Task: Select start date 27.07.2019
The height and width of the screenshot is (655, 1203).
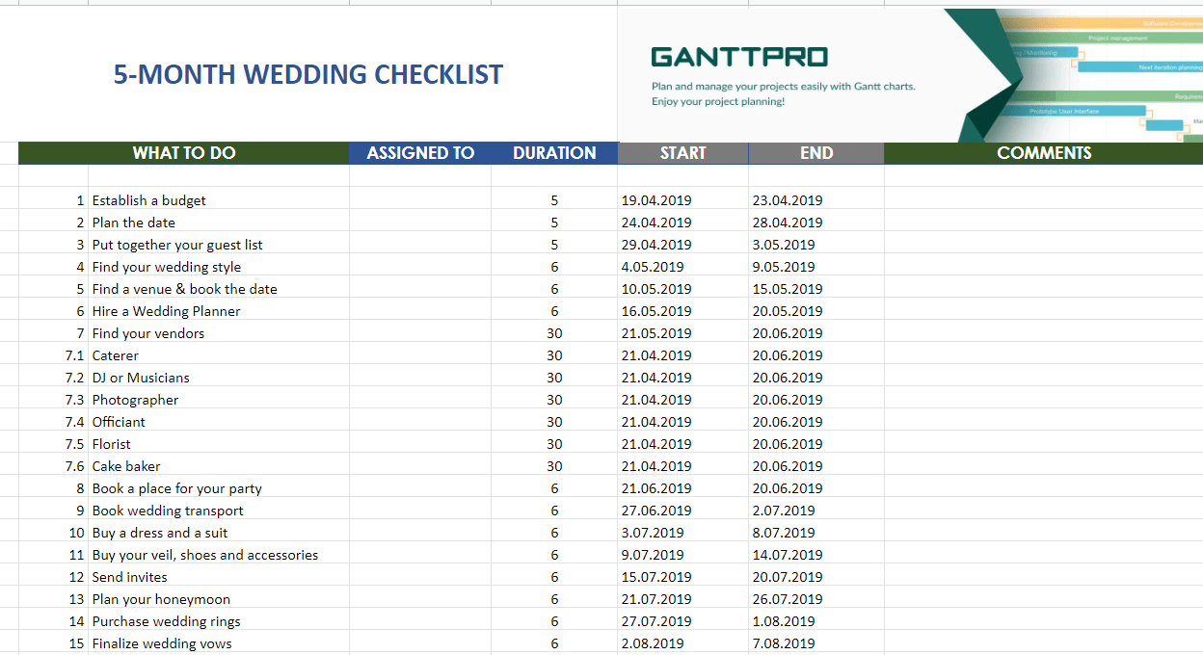Action: (x=683, y=621)
